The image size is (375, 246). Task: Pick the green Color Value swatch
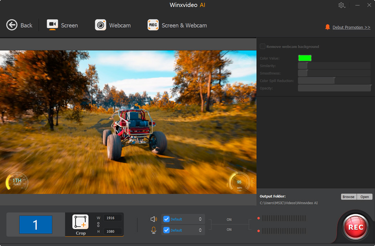coord(305,58)
